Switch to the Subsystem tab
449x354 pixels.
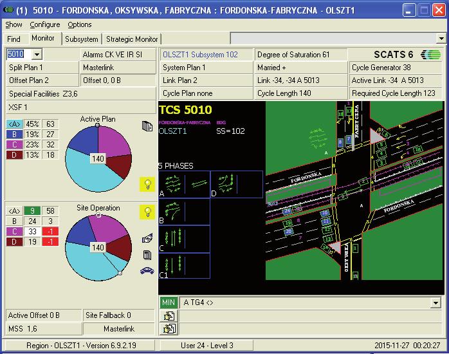[82, 39]
